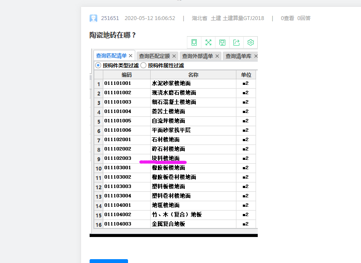361x263 pixels.
Task: Select row 平面砂浆找平层
Action: pos(175,131)
